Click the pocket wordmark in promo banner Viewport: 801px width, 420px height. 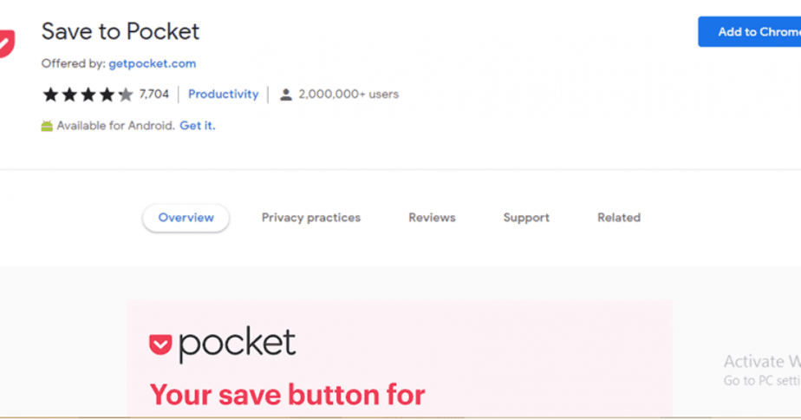[x=237, y=344]
